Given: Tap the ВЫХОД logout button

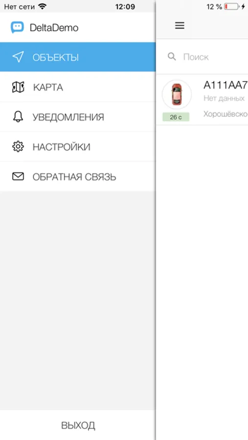Looking at the screenshot, I should [x=78, y=425].
